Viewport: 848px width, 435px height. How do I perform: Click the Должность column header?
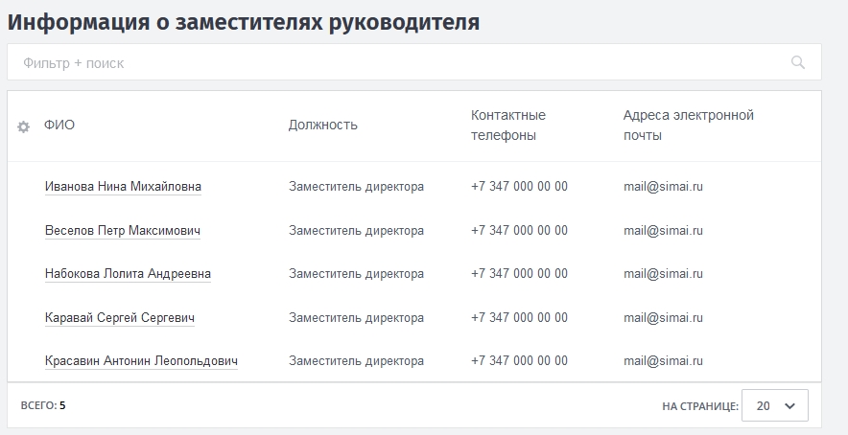[x=323, y=125]
